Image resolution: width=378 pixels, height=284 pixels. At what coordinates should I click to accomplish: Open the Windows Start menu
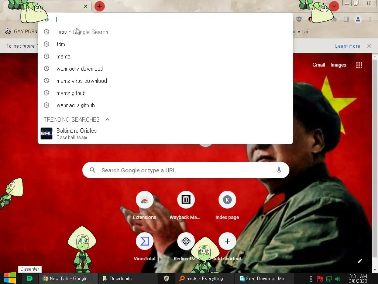point(10,278)
